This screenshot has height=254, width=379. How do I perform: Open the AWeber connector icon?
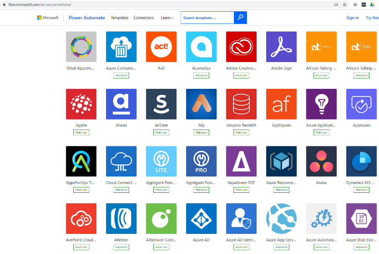[x=121, y=219]
